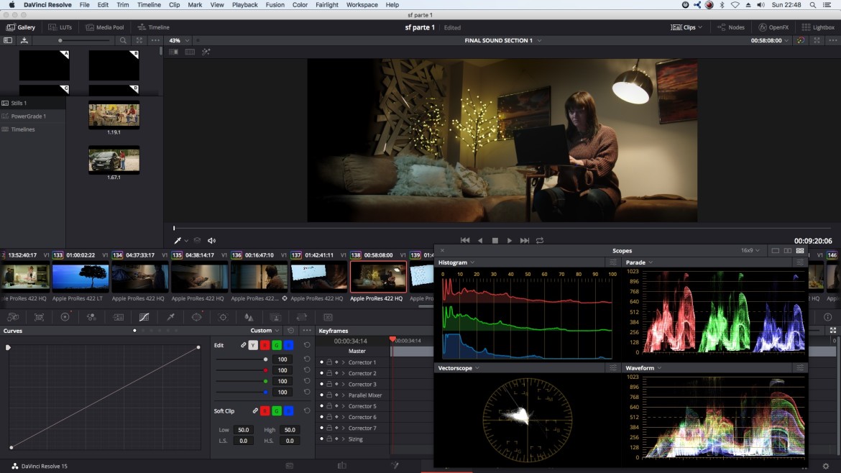Open the Waveform scope type dropdown
The height and width of the screenshot is (473, 841).
[643, 369]
